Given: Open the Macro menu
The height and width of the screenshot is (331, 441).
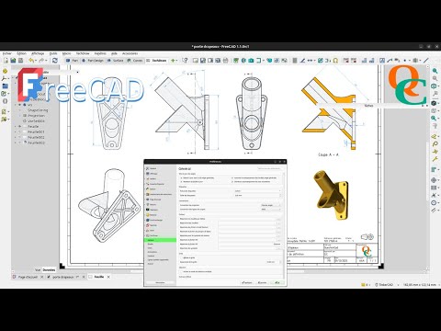Looking at the screenshot, I should [66, 53].
